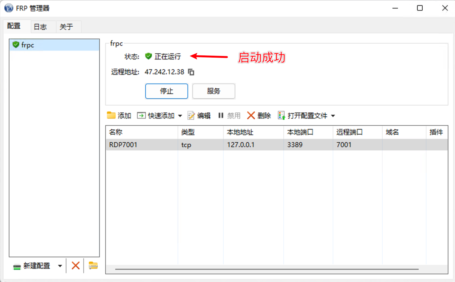Click the 127.0.0.1 local address cell

coord(254,145)
